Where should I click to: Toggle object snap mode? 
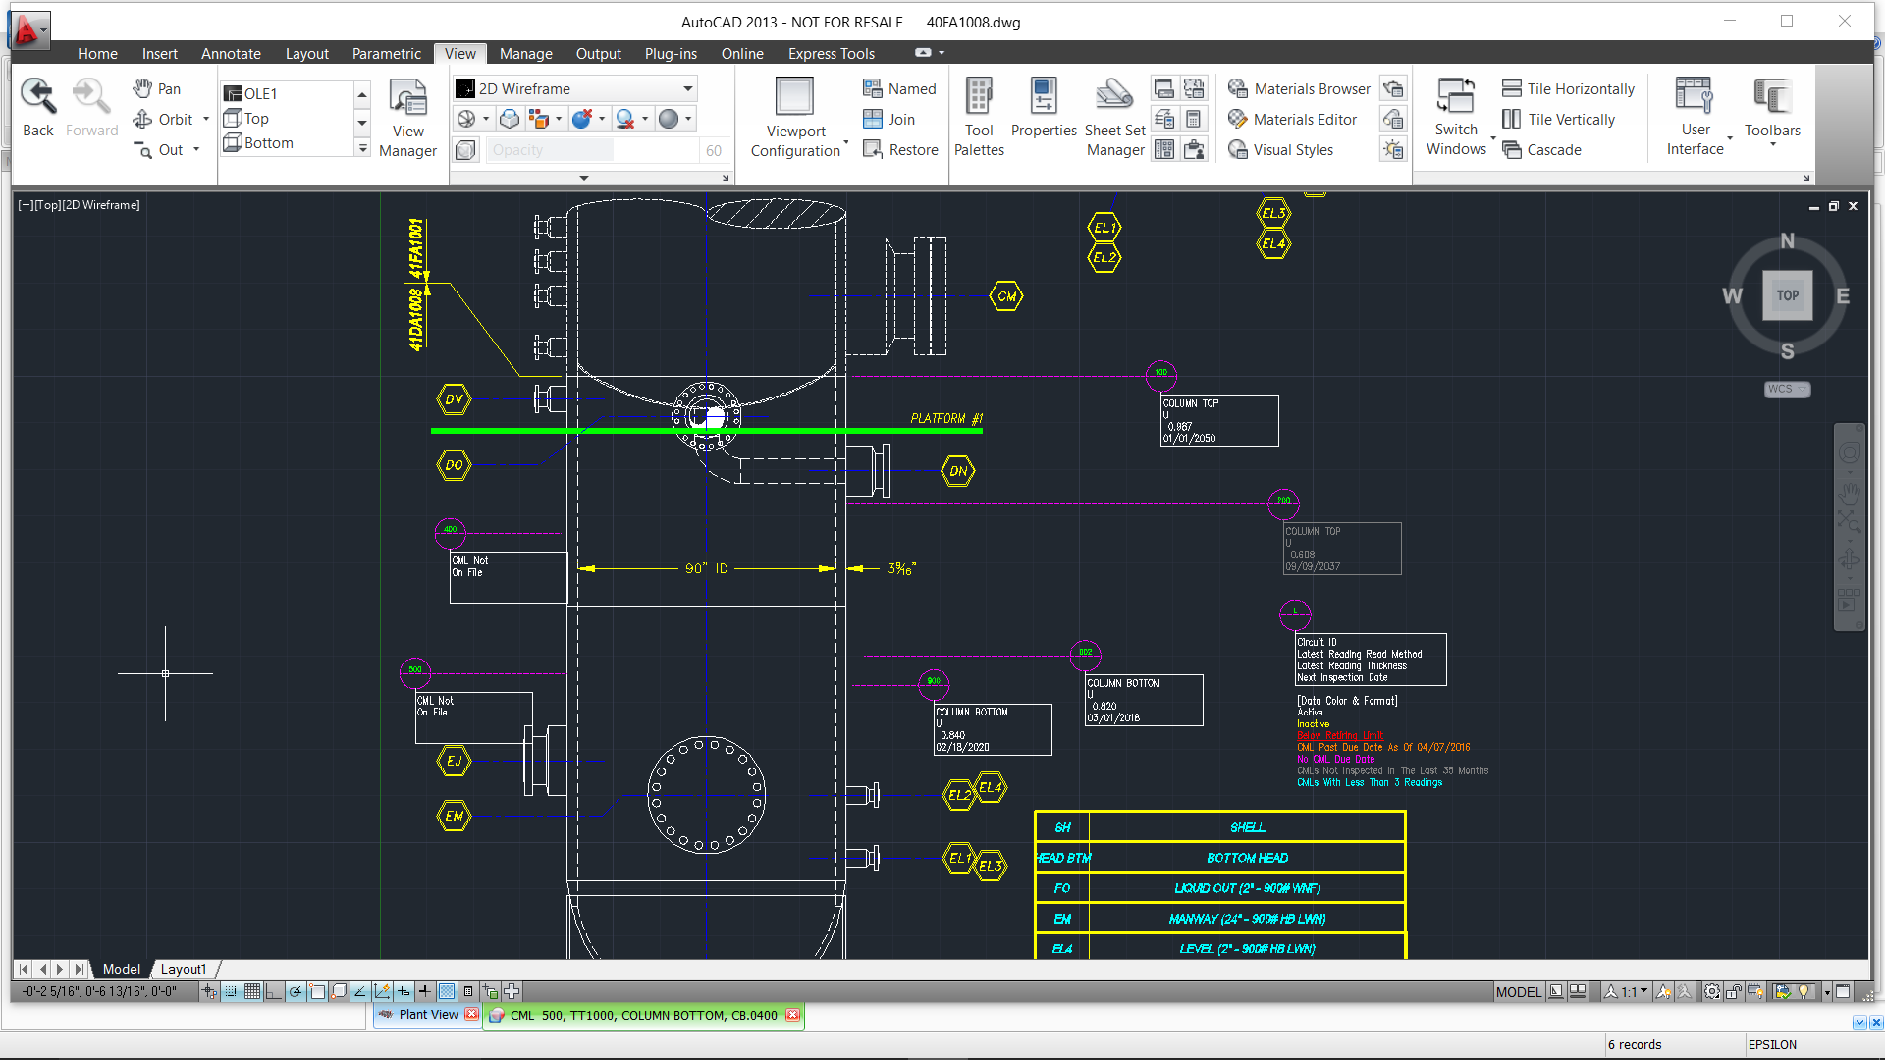click(317, 991)
